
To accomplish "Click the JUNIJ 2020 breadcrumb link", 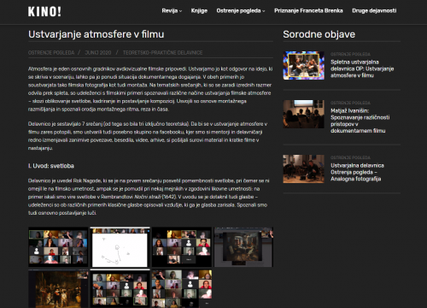I will 98,53.
